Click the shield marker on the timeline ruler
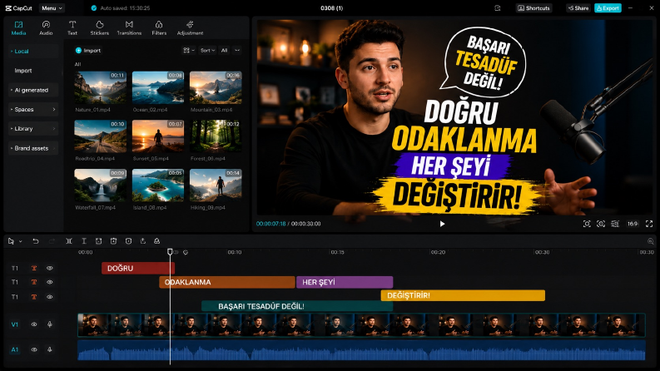 tap(186, 252)
